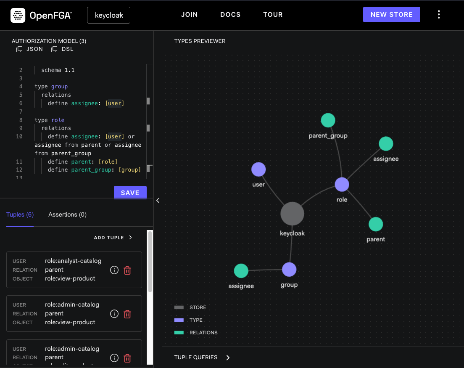Image resolution: width=464 pixels, height=368 pixels.
Task: Click the trash icon on the bottom tuple
Action: [x=127, y=358]
